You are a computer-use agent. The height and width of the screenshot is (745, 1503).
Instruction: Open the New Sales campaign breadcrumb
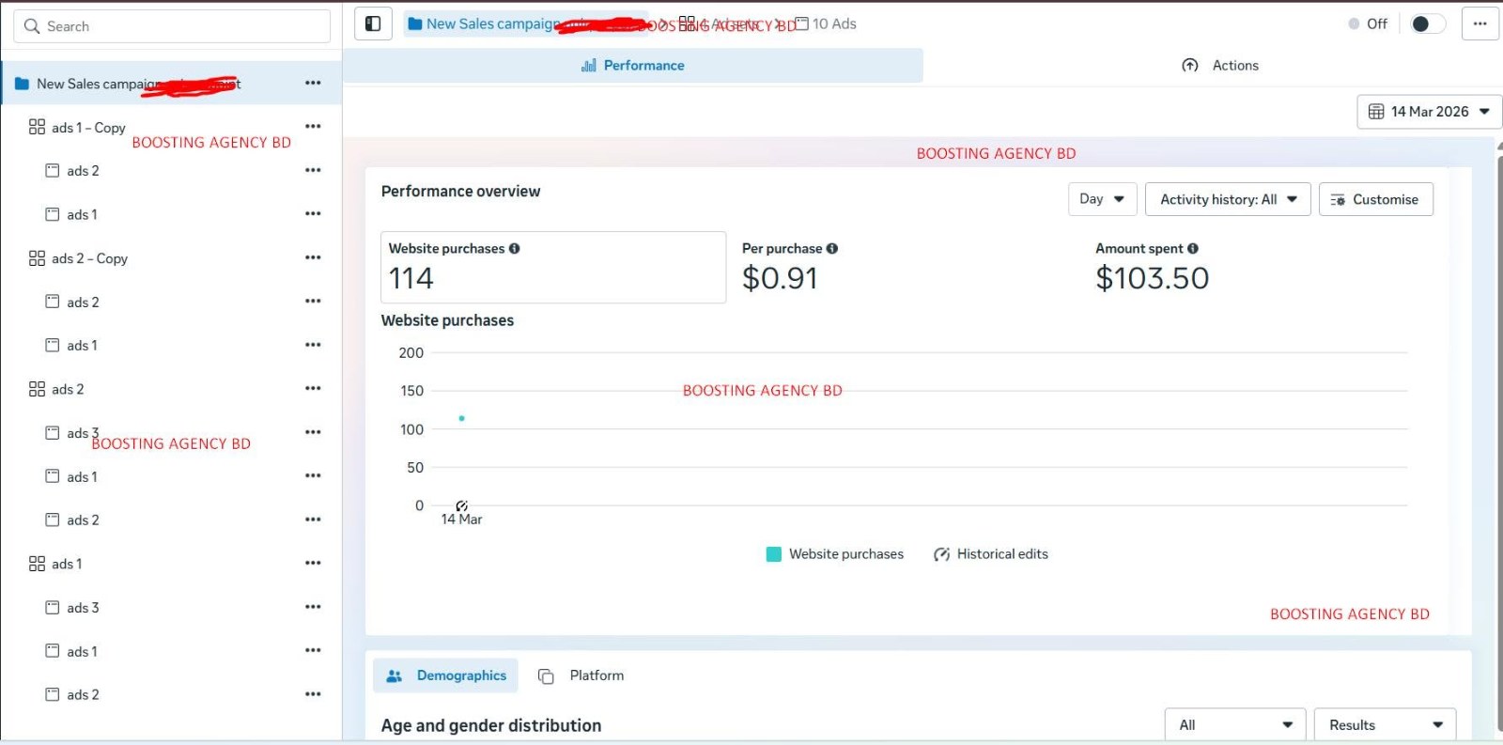(526, 23)
